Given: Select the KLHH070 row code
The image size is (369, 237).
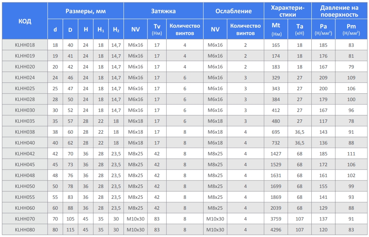Looking at the screenshot, I should 25,219.
